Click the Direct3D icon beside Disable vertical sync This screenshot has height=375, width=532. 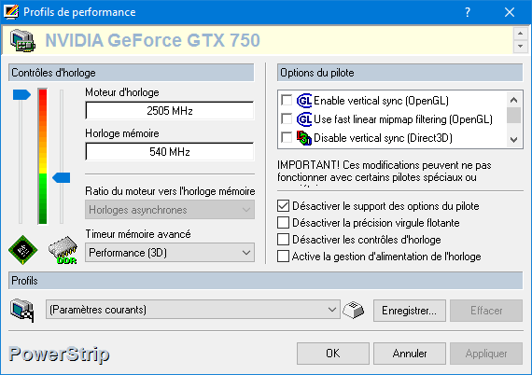(304, 138)
